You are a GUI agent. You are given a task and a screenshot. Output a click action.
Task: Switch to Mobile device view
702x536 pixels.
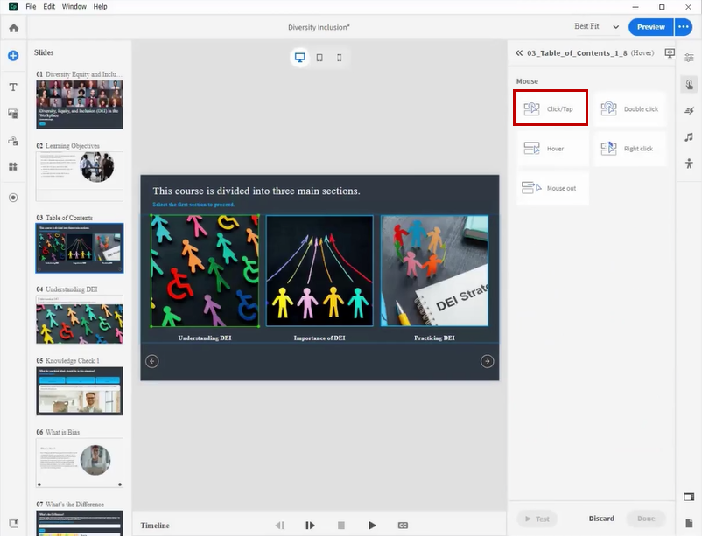[339, 57]
